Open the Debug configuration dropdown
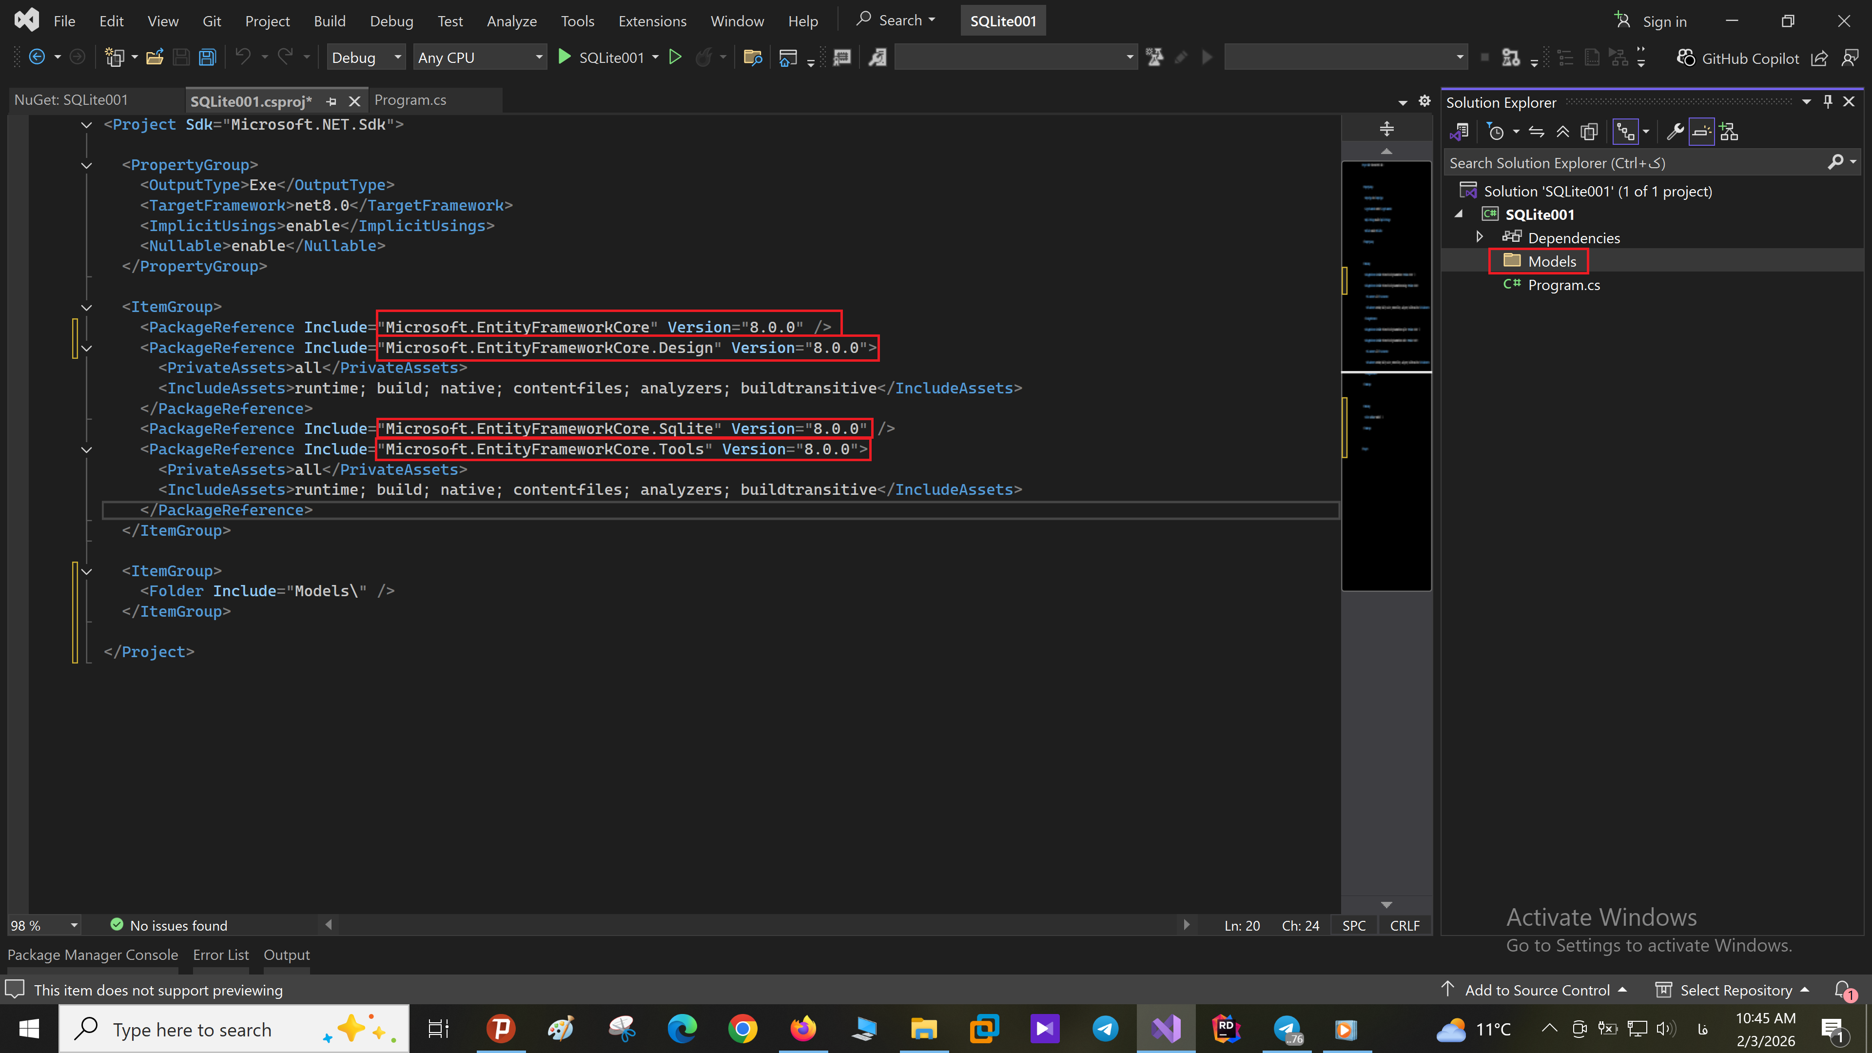Screen dimensions: 1872x1053 click(x=366, y=58)
